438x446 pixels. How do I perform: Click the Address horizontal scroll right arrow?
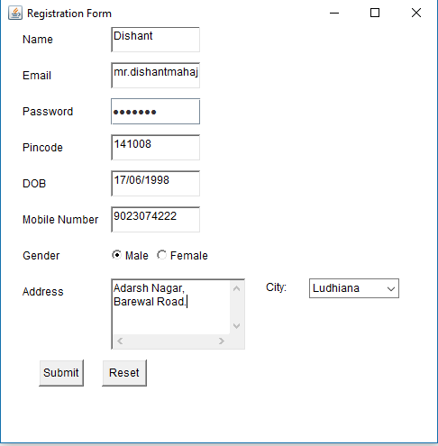222,341
